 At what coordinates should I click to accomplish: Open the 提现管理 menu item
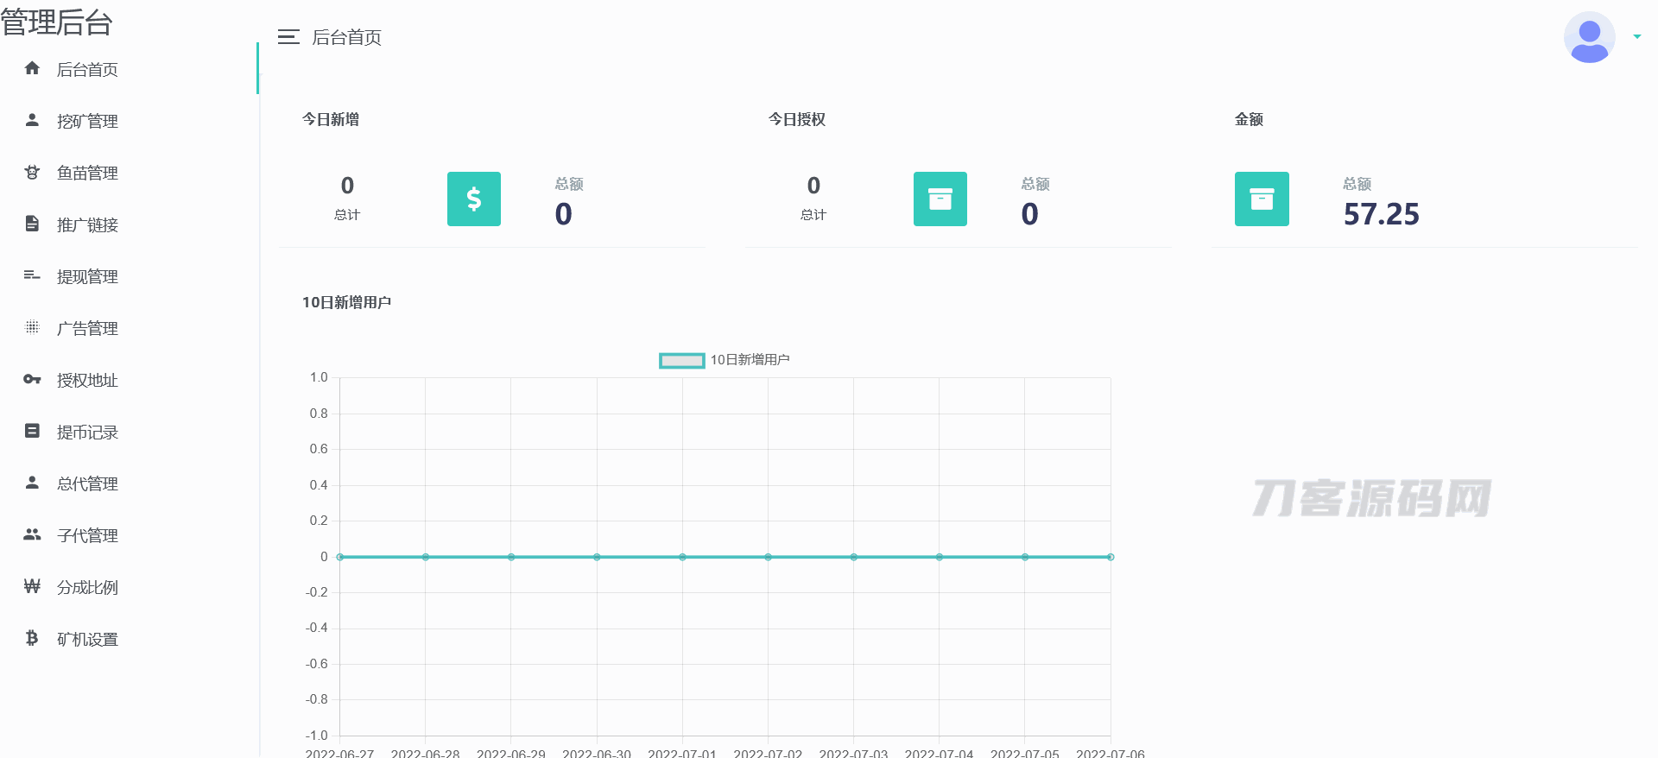[x=87, y=276]
